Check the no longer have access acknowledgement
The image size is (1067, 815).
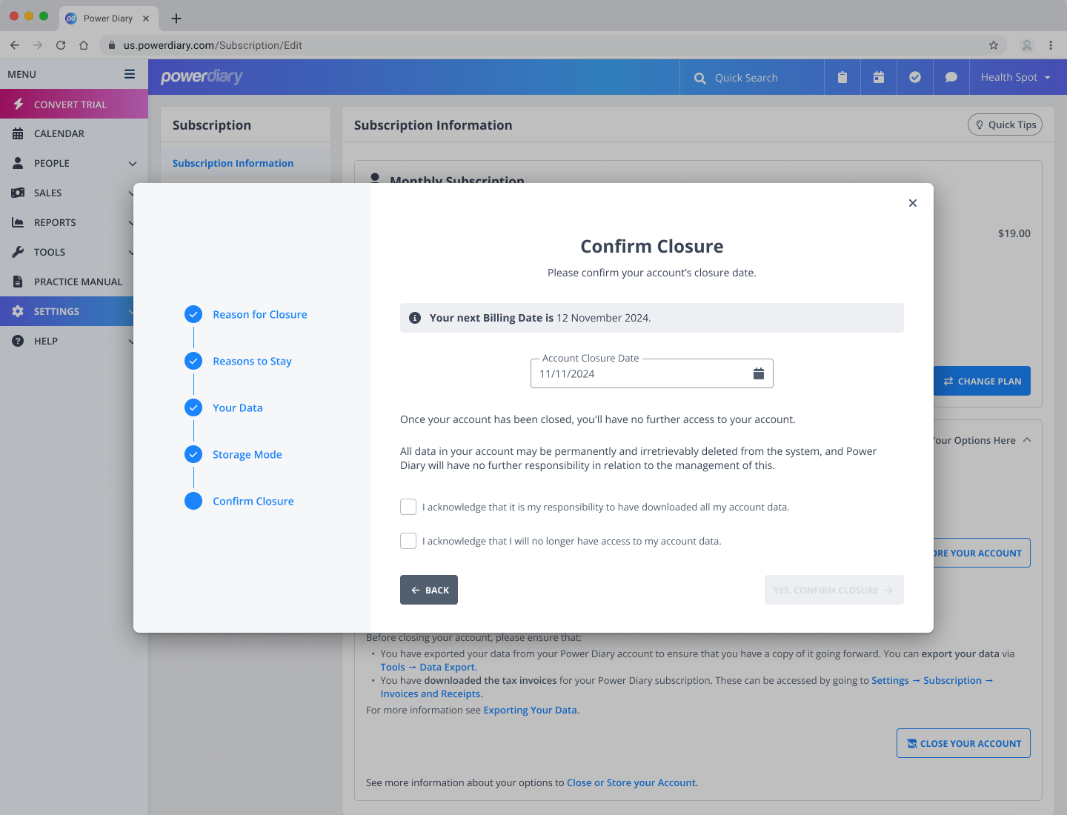[x=408, y=541]
